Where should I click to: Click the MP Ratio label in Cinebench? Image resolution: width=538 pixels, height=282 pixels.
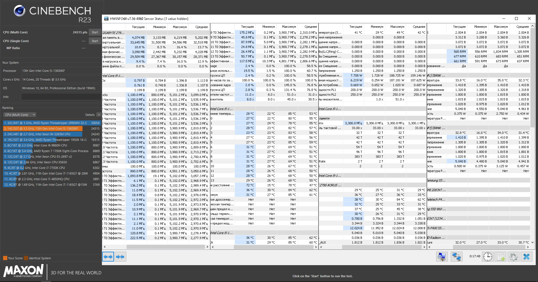[13, 48]
